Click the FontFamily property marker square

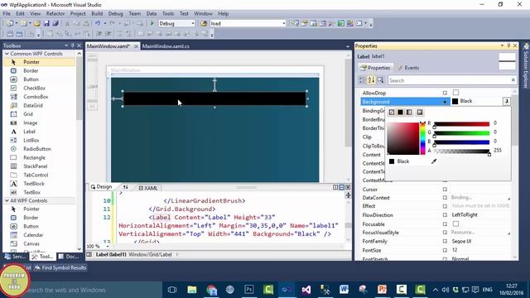click(x=445, y=241)
